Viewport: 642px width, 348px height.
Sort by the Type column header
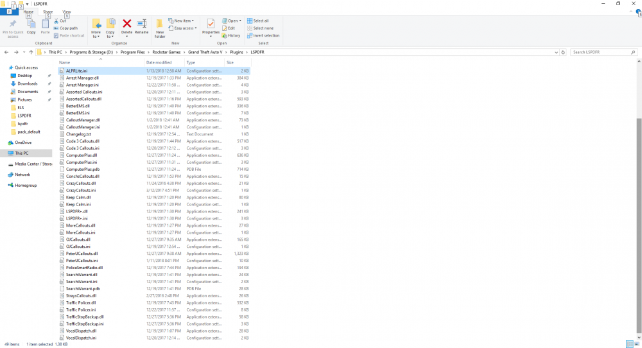(x=205, y=63)
